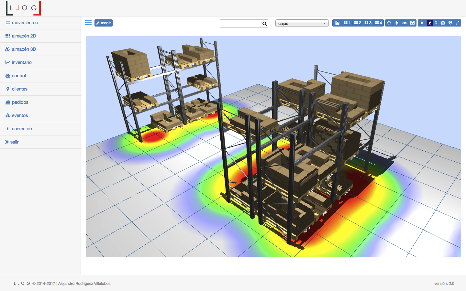Screen dimensions: 466x291
Task: Toggle sidebar with the hamburger menu
Action: pyautogui.click(x=88, y=23)
